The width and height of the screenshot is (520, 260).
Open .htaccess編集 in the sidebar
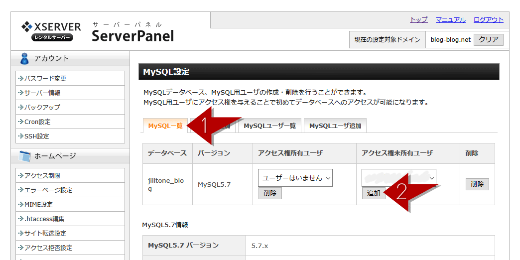click(x=70, y=219)
